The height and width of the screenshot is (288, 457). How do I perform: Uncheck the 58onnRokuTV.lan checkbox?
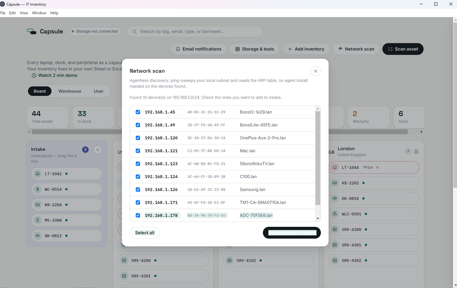click(138, 164)
